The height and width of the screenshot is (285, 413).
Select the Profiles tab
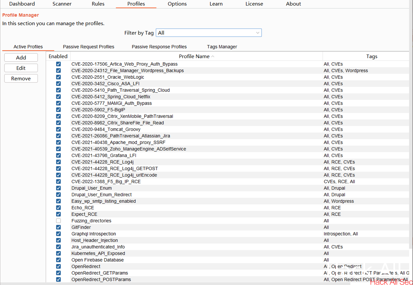pos(136,4)
